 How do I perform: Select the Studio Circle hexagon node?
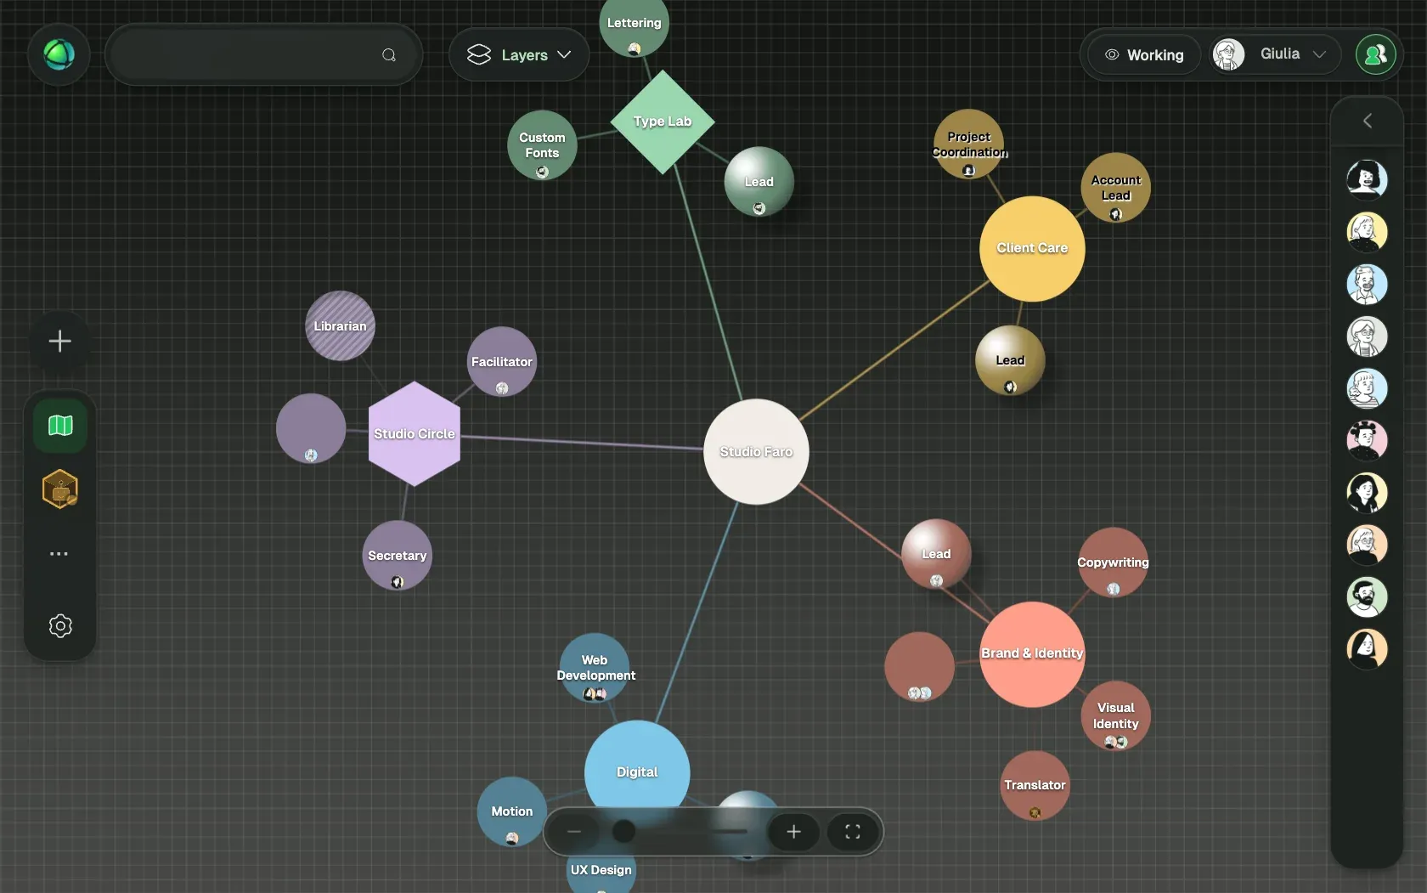(415, 433)
